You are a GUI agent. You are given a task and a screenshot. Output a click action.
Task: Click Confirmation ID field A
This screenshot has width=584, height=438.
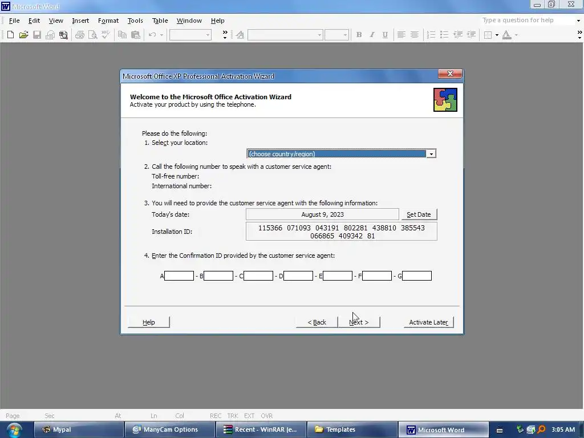(179, 276)
